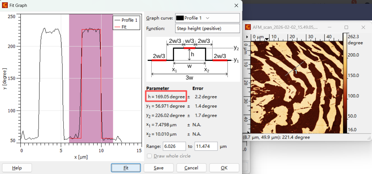Open Help for Fit Graph

pos(17,168)
